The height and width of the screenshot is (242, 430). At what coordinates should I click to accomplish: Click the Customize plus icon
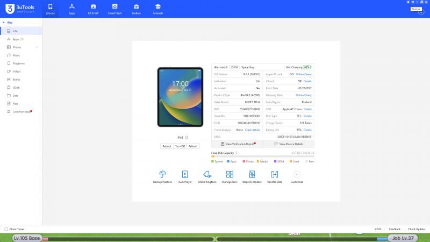pyautogui.click(x=297, y=174)
